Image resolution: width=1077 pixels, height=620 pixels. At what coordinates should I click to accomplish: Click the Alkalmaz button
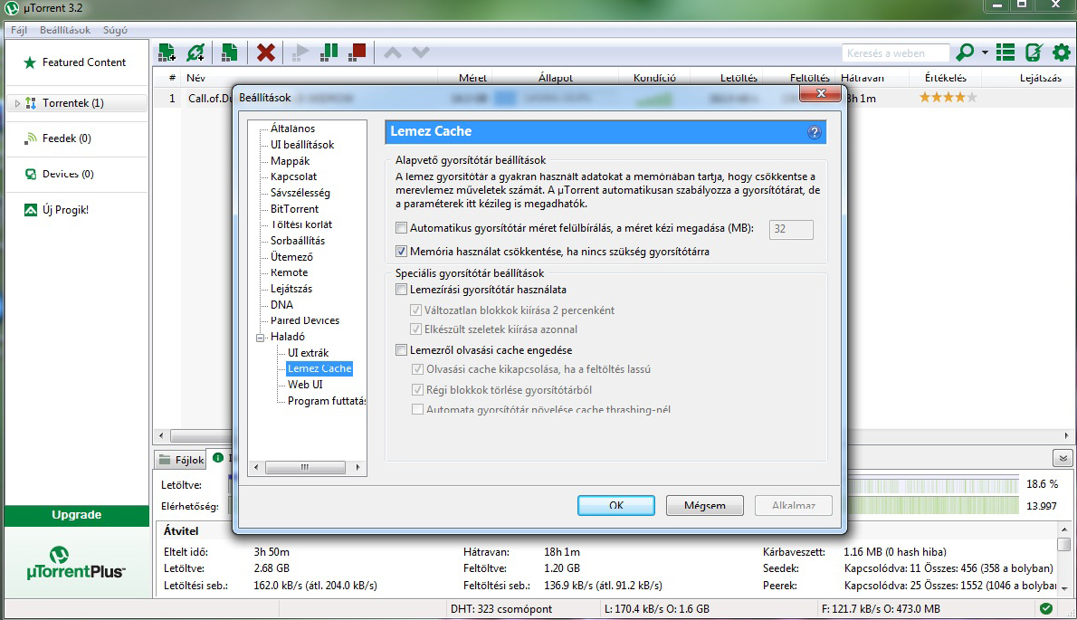coord(794,505)
